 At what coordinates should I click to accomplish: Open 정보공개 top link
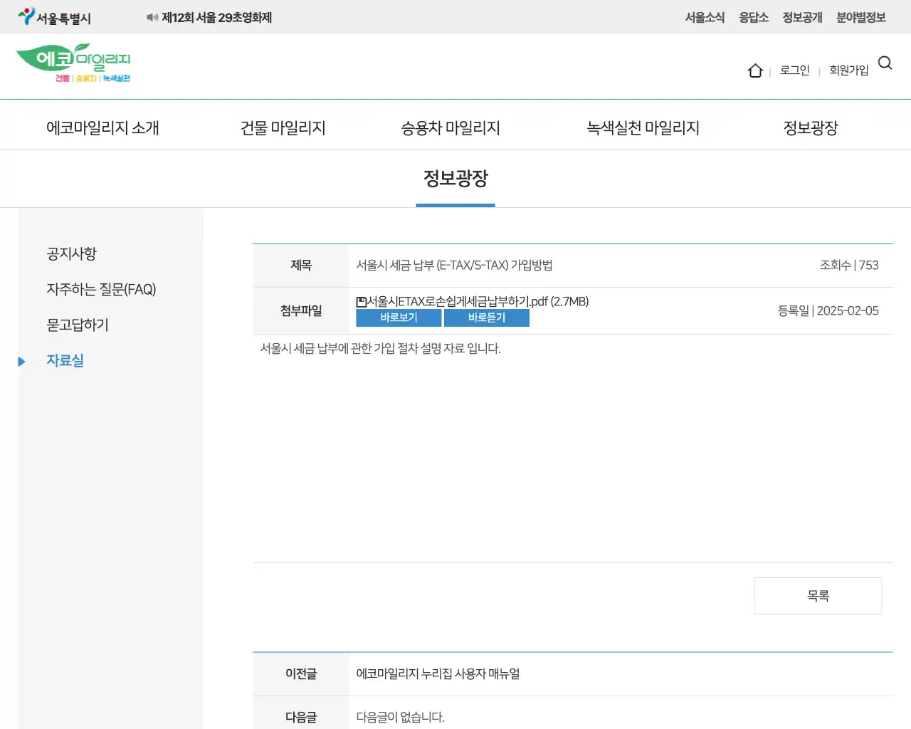[x=802, y=17]
